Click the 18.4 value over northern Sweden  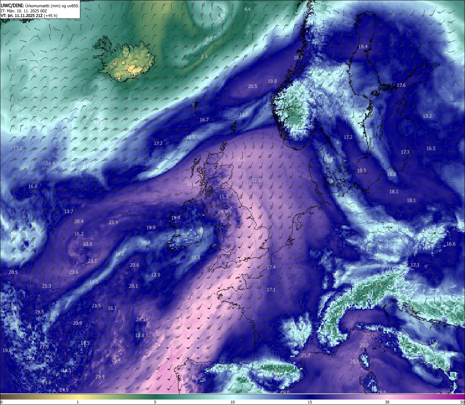(363, 46)
